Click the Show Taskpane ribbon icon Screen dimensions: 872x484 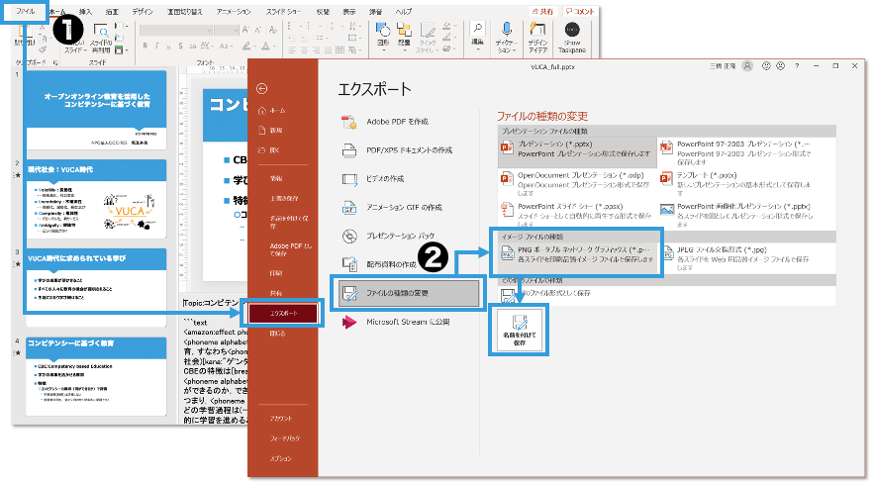click(573, 32)
